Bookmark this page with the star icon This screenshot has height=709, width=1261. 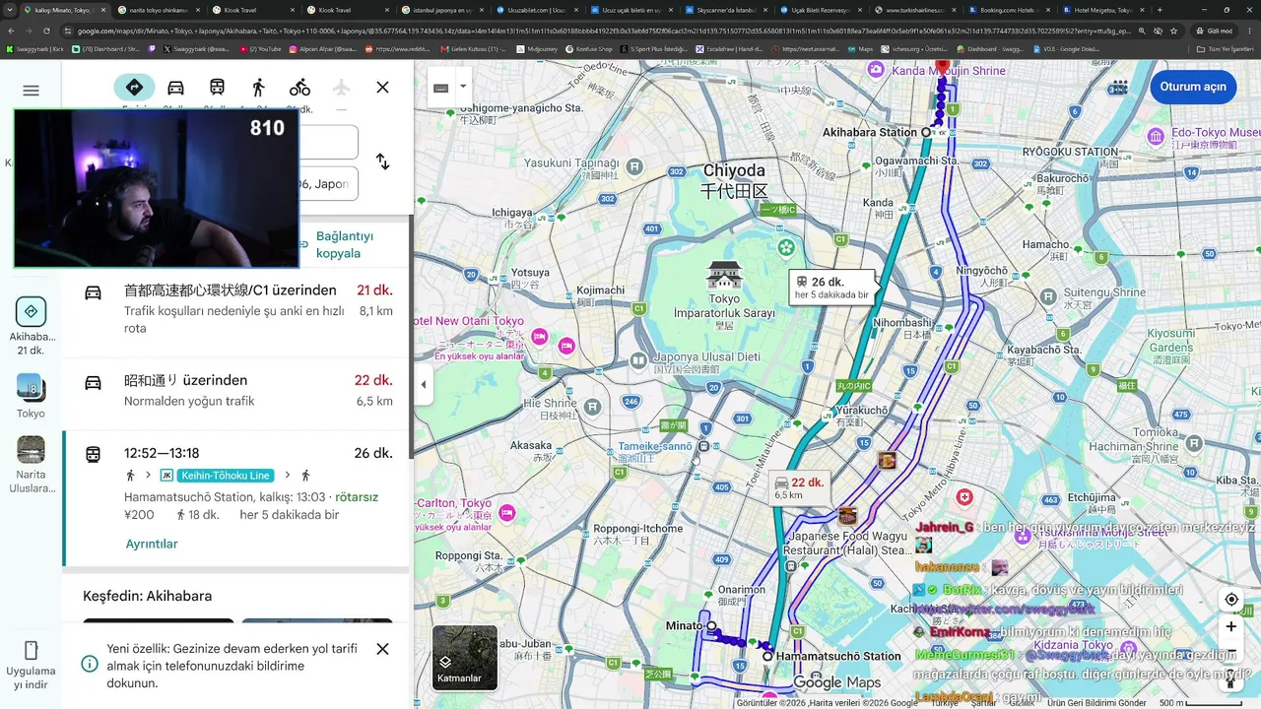click(1174, 31)
